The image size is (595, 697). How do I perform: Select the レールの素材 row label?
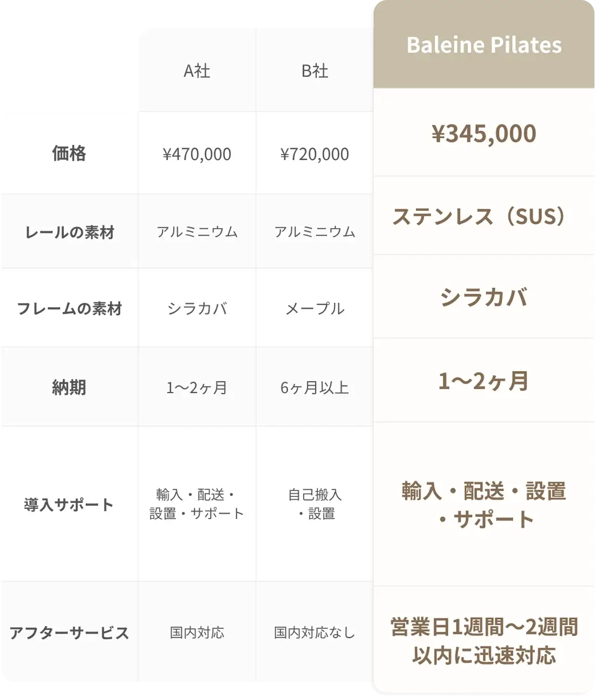pyautogui.click(x=69, y=232)
